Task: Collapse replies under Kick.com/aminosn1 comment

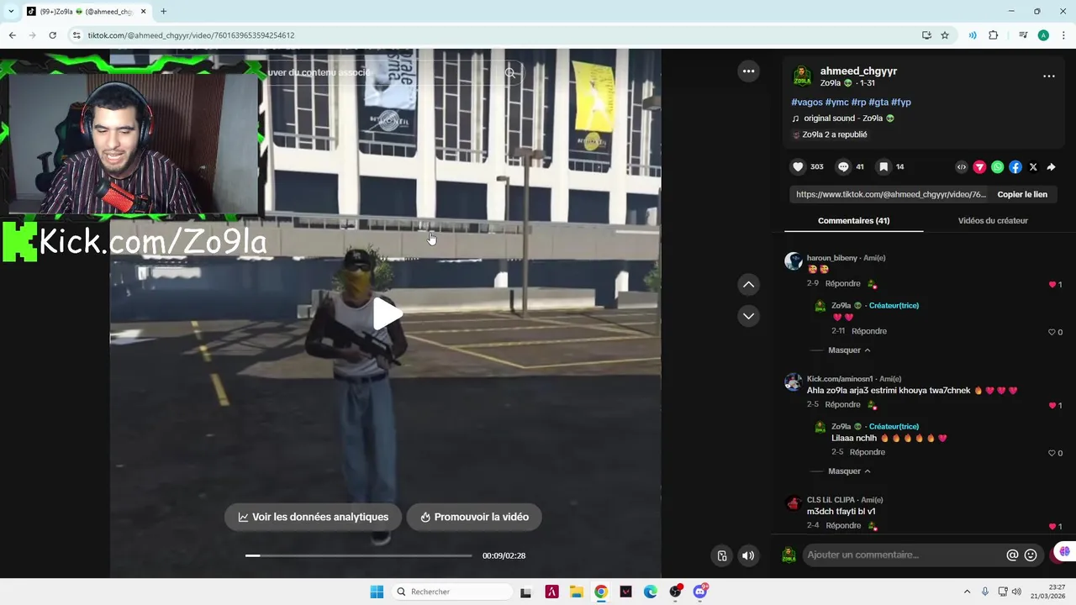Action: (849, 471)
